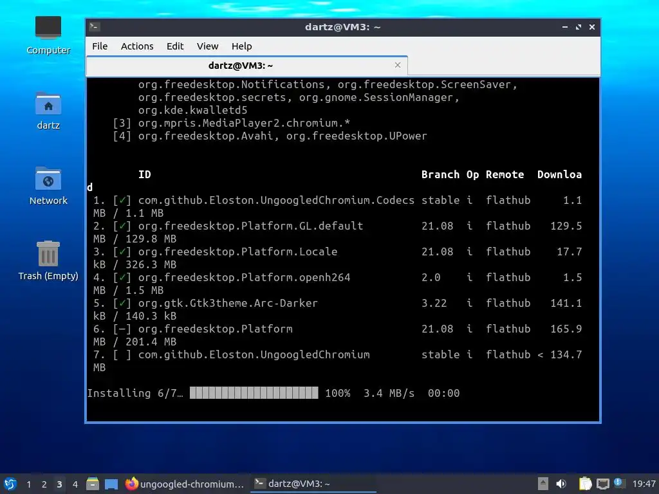This screenshot has width=659, height=494.
Task: Click the org.kde.kwalletd5 text
Action: [192, 110]
